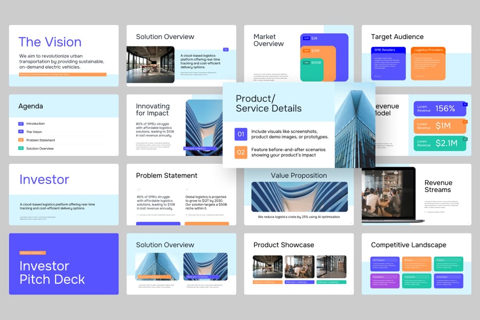Click the Innovating for Impact slide title
This screenshot has width=480, height=320.
point(153,109)
